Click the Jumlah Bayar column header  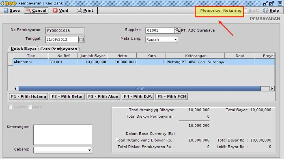tap(93, 56)
